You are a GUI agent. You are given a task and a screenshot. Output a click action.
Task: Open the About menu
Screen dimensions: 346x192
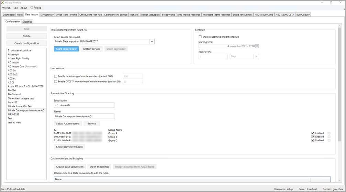24,8
